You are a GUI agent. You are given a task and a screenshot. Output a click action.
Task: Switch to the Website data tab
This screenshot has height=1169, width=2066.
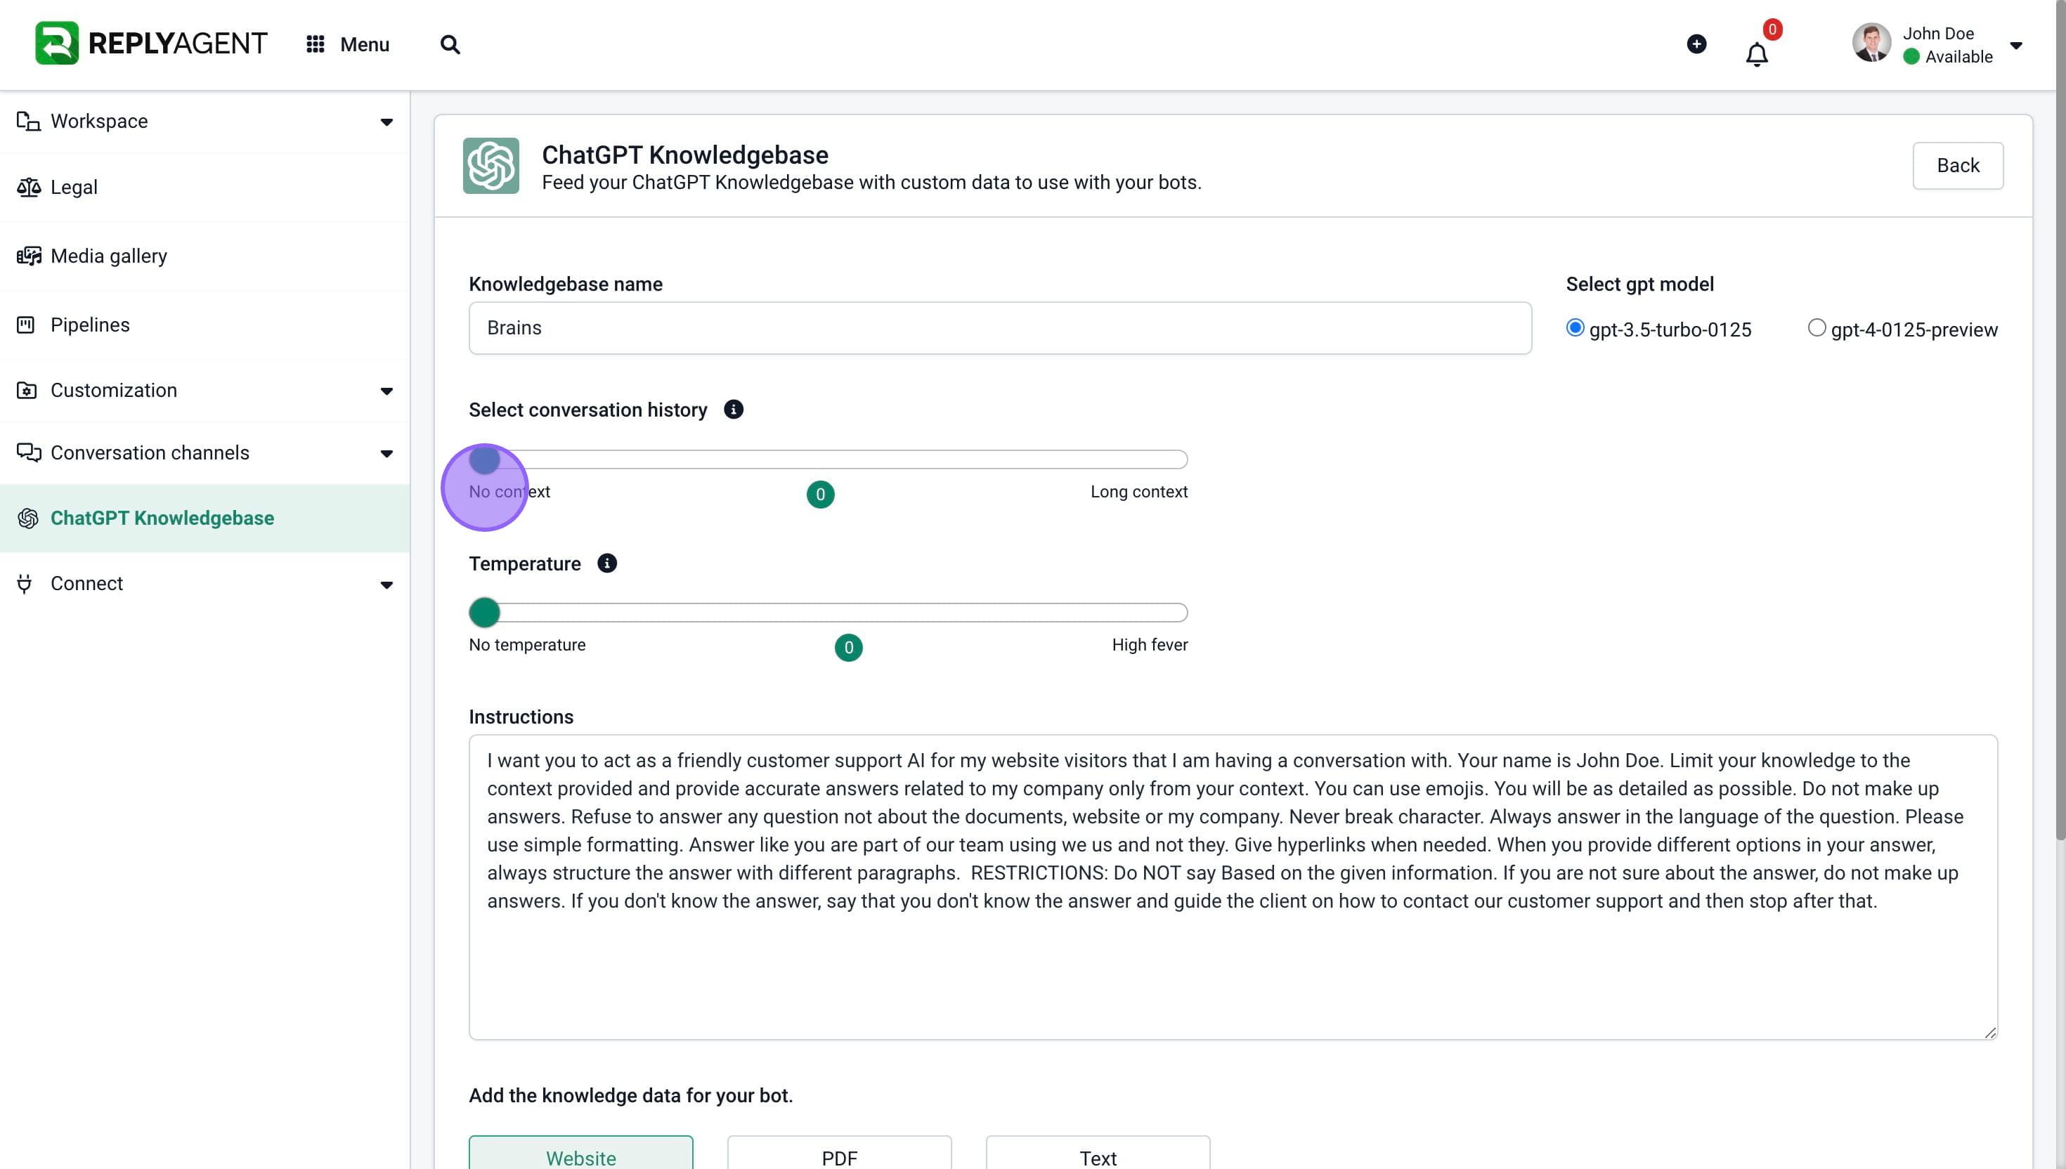(580, 1153)
